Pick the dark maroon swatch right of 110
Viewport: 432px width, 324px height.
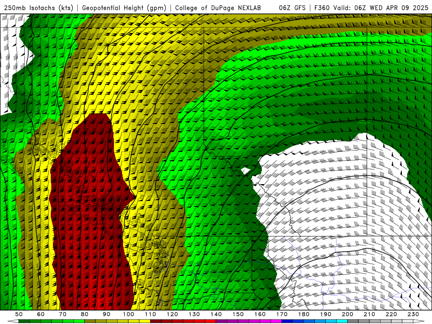(156, 321)
